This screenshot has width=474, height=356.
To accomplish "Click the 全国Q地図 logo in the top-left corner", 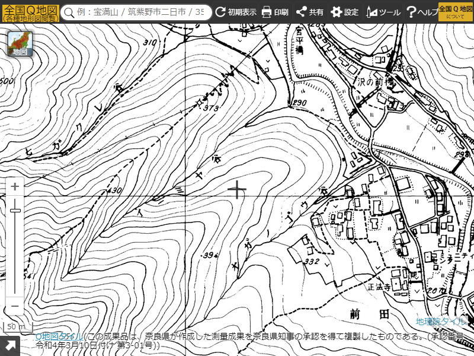I will tap(30, 12).
